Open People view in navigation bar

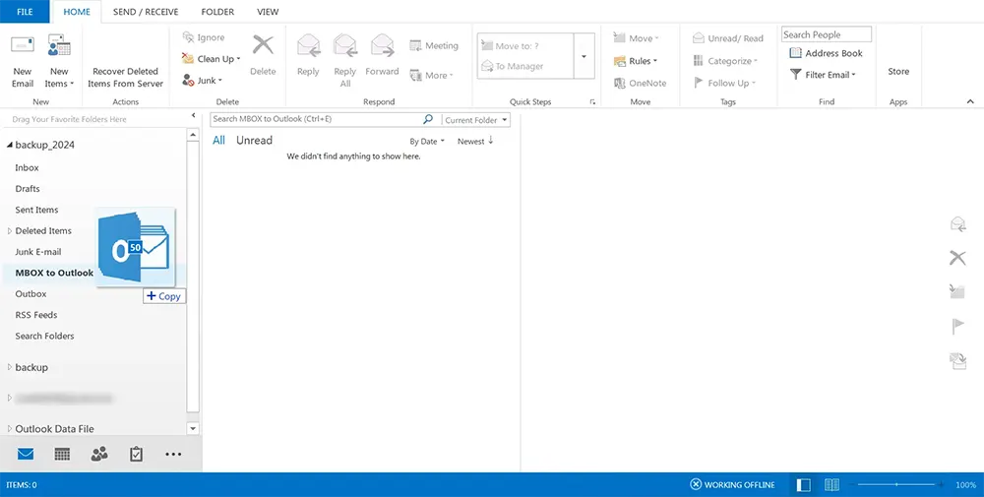pos(99,454)
